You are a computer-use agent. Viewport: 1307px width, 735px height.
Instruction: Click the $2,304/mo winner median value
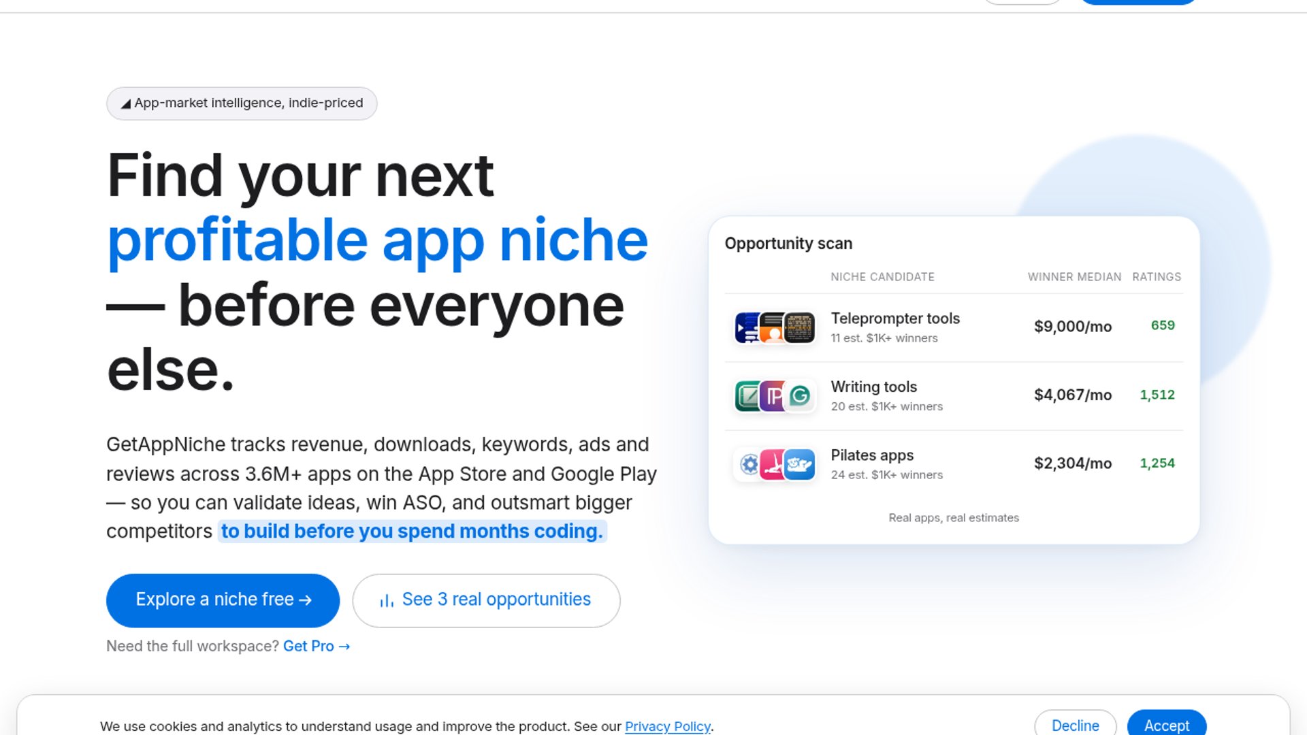pyautogui.click(x=1073, y=463)
